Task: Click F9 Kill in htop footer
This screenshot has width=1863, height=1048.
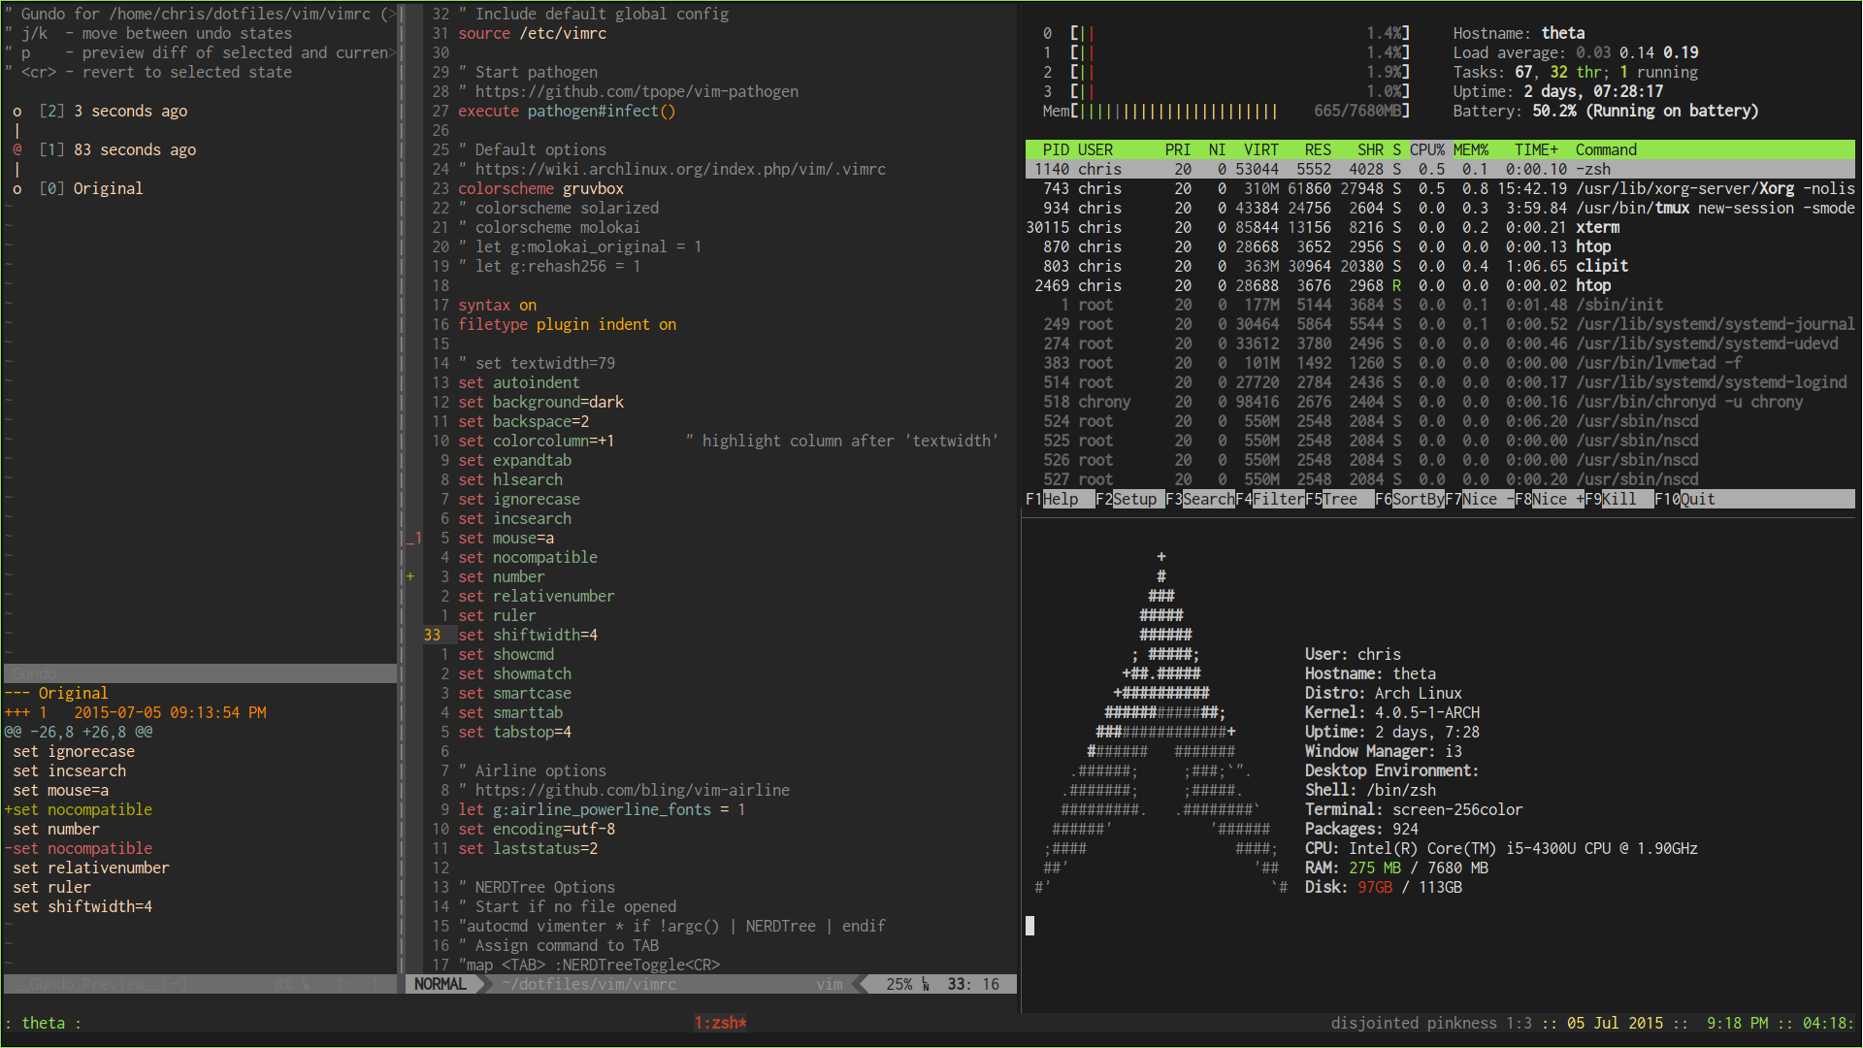Action: tap(1618, 499)
